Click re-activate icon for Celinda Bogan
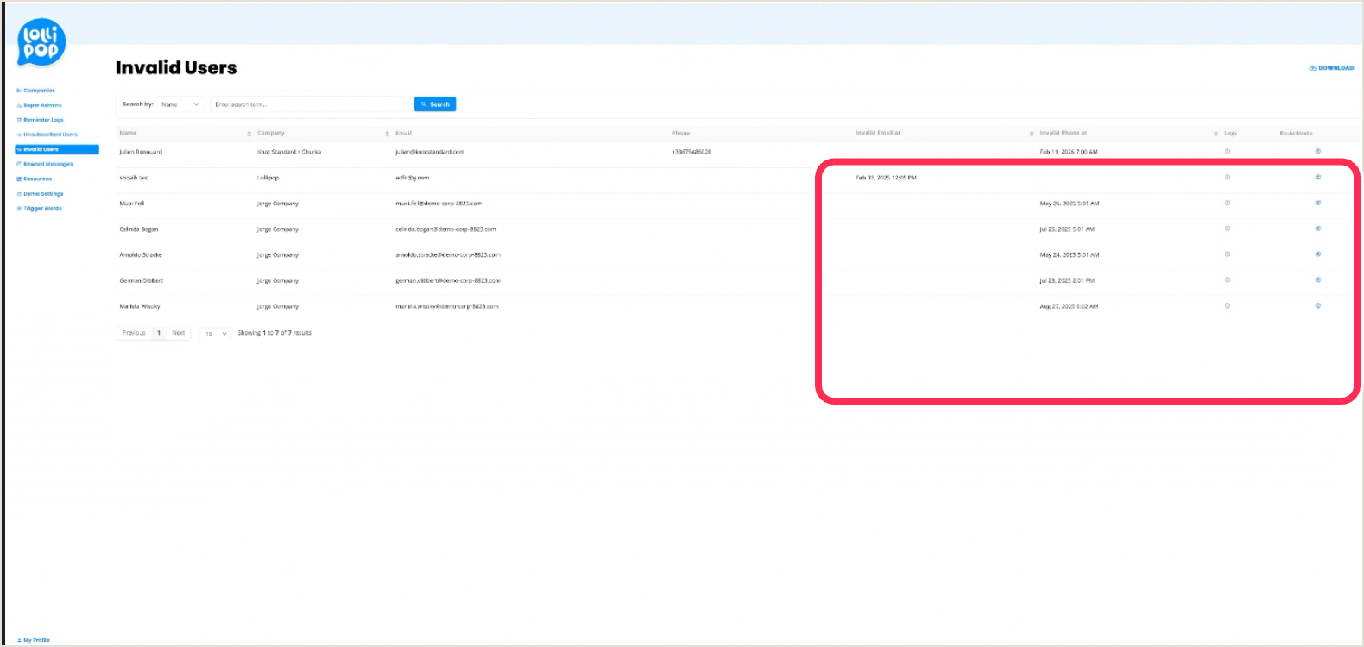The image size is (1364, 647). tap(1318, 229)
